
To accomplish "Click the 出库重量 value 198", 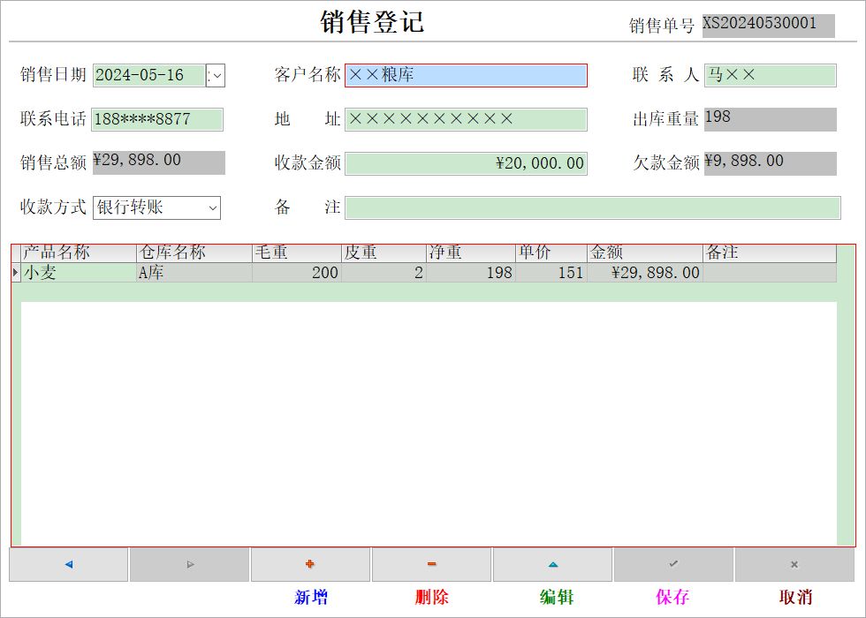I will (x=771, y=120).
